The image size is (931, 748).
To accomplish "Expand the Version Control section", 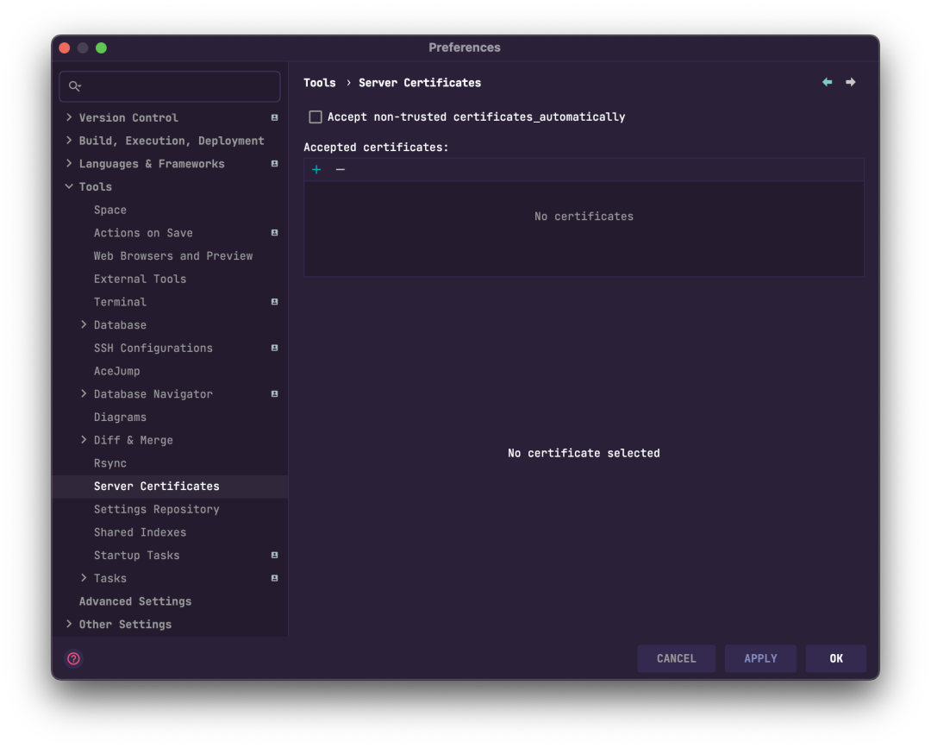I will coord(69,117).
